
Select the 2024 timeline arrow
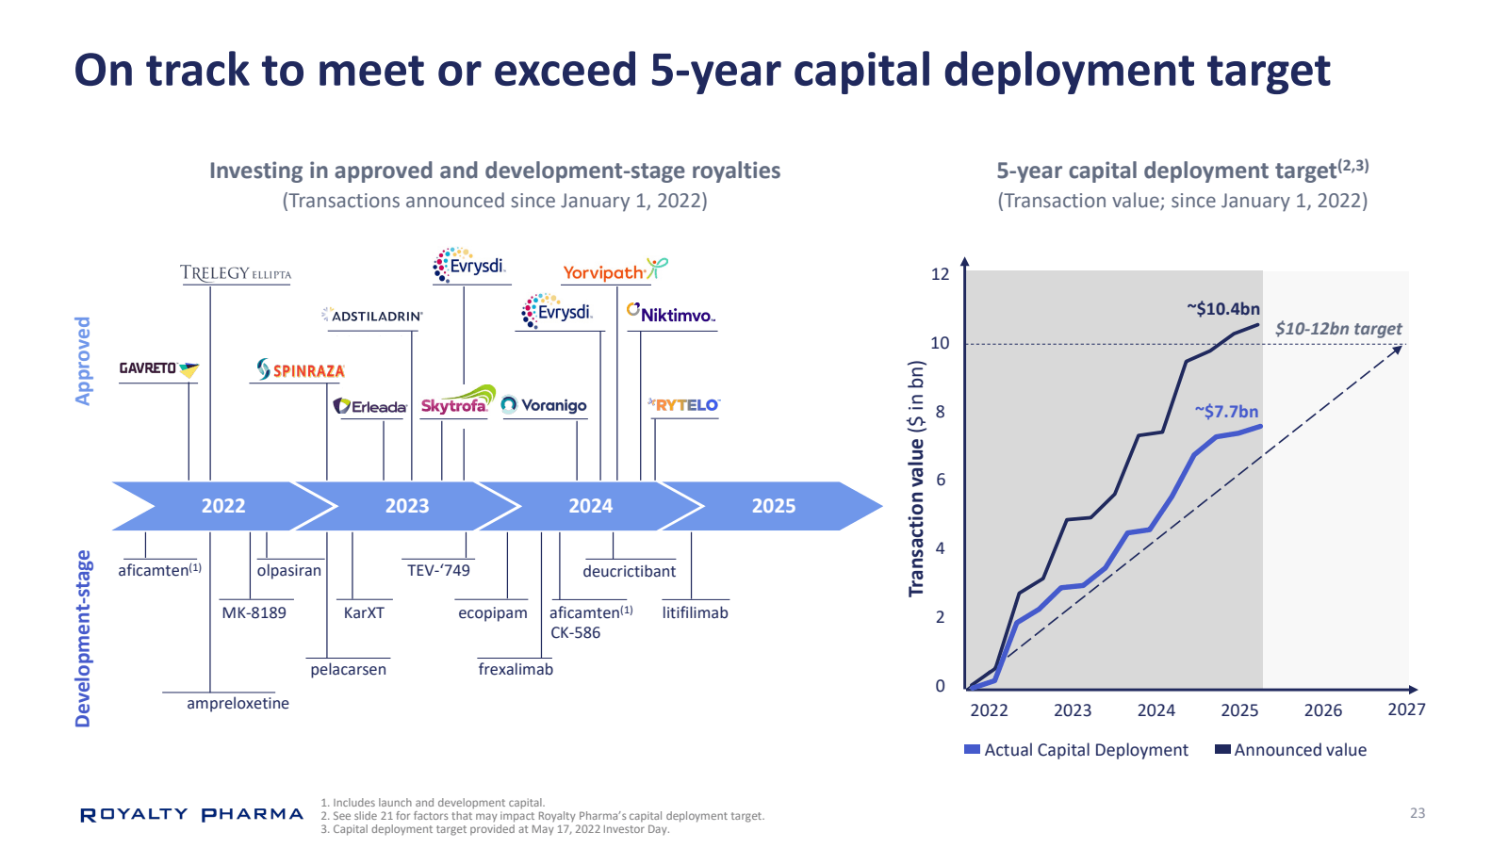pos(591,506)
